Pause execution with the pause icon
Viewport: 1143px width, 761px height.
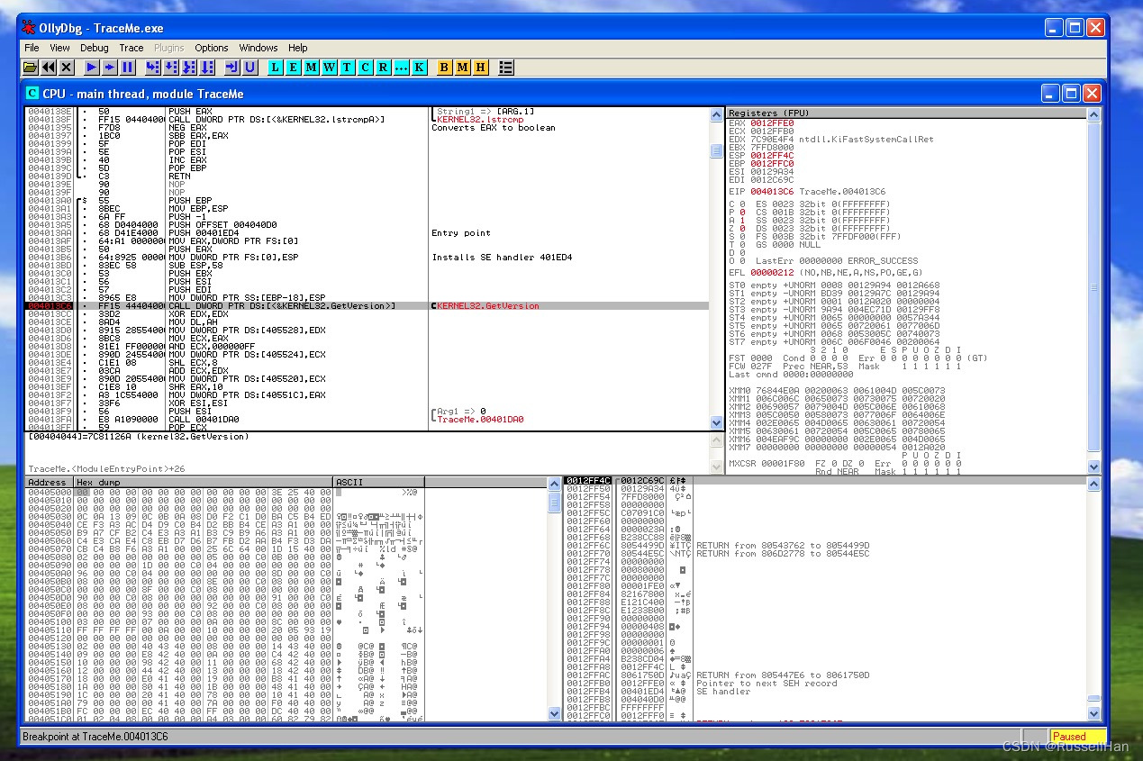128,68
